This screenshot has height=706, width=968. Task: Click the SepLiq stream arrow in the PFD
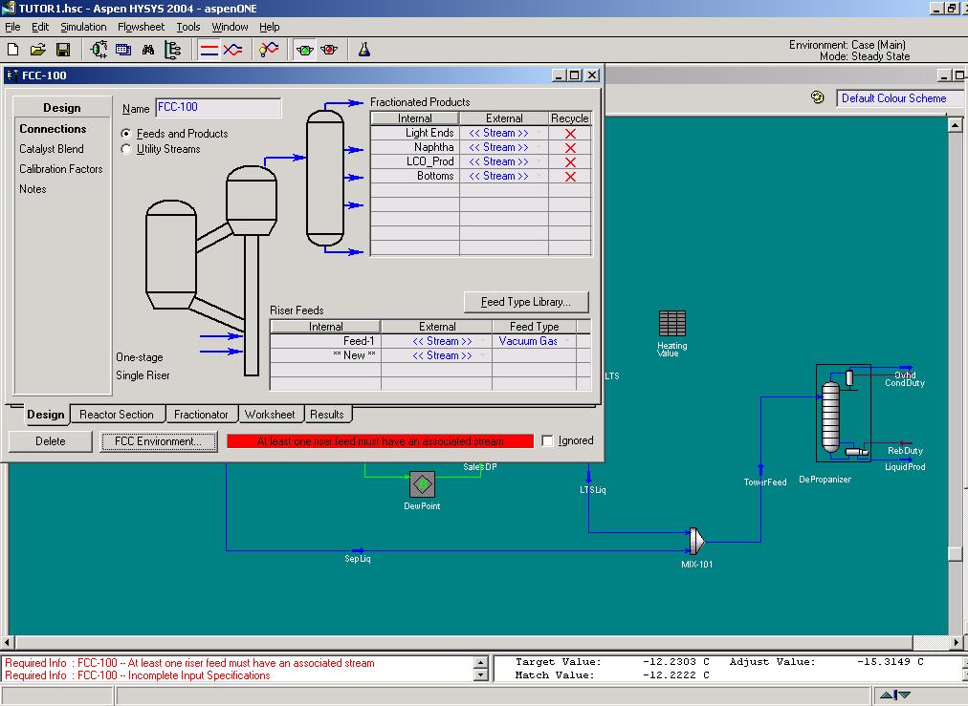(358, 550)
